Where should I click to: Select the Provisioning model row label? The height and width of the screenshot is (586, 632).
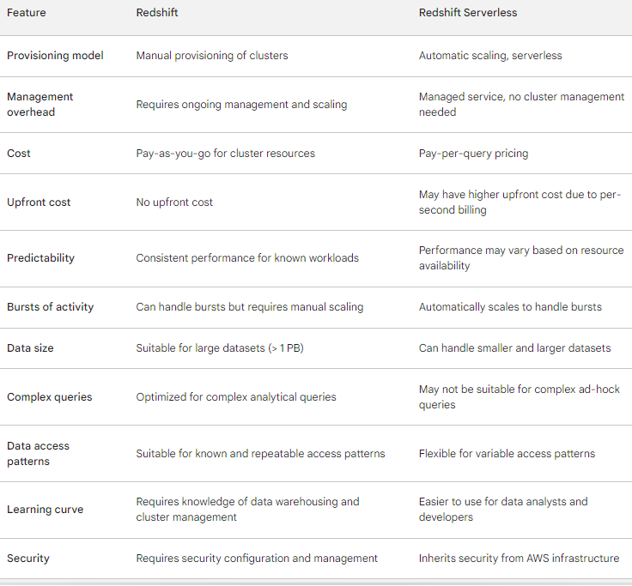point(55,55)
